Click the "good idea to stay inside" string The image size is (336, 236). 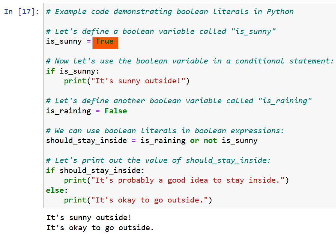[x=188, y=180]
